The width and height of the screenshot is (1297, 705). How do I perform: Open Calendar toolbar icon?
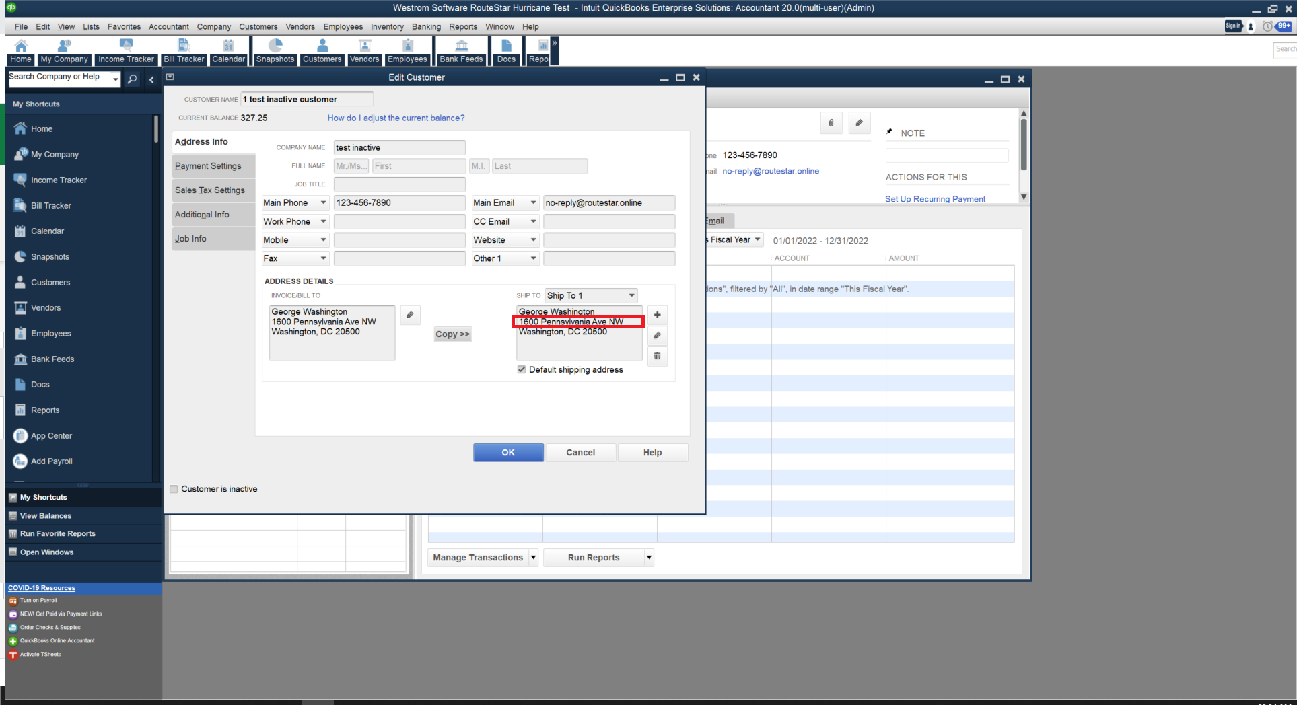tap(229, 51)
